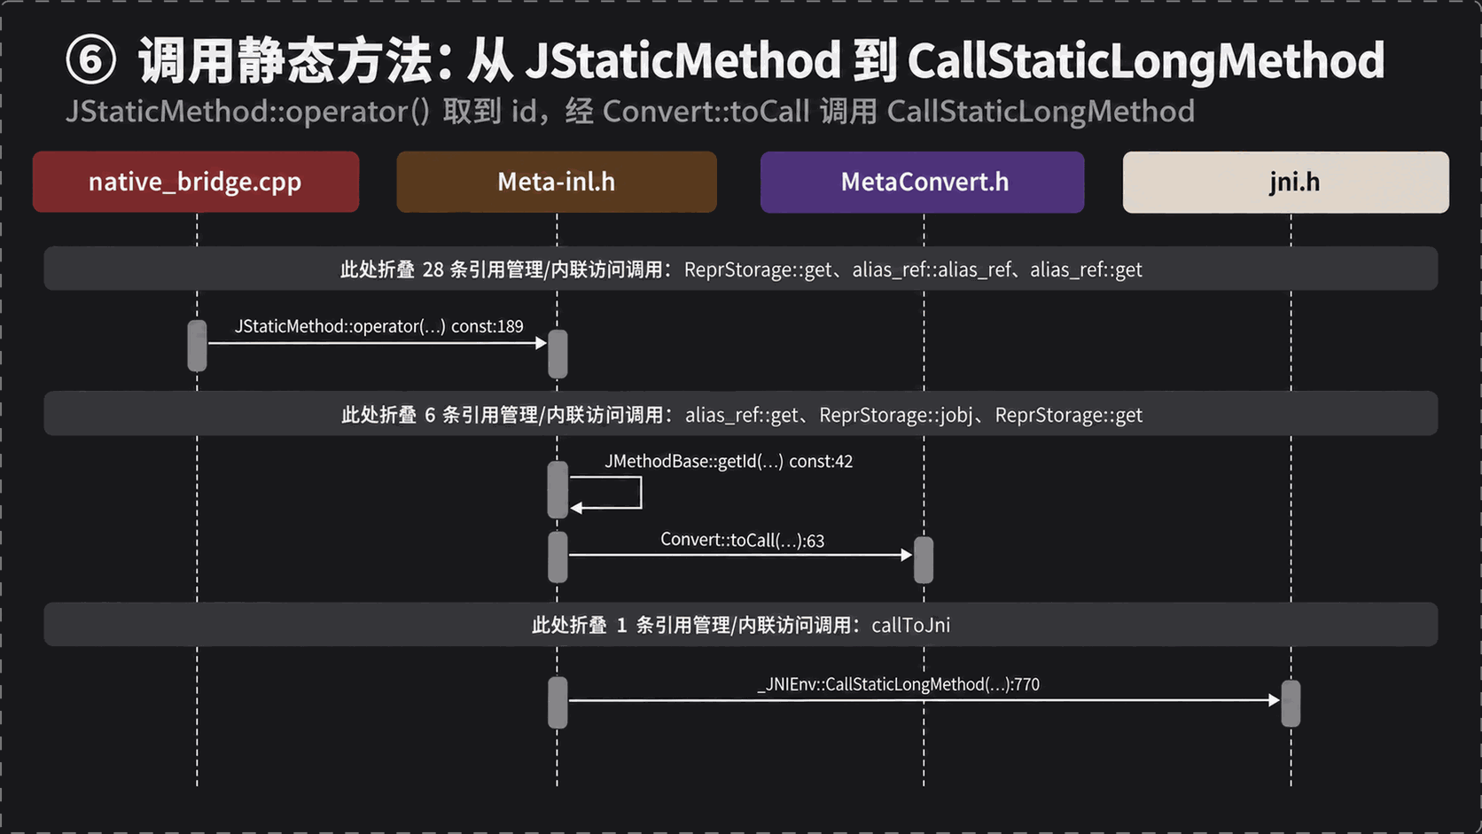Expand the collapsed 6 calls bar
Viewport: 1482px width, 834px height.
(741, 414)
